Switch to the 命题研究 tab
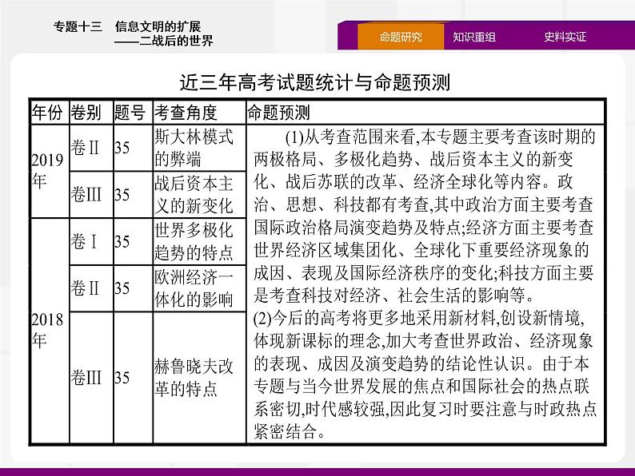Screen dimensions: 635x476 click(401, 37)
